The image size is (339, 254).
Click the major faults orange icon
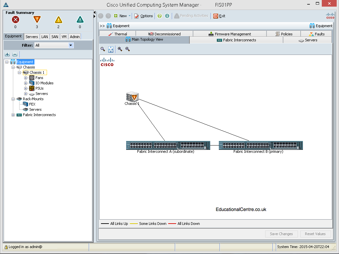pyautogui.click(x=37, y=20)
